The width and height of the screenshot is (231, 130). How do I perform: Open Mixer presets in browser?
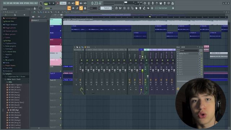coord(10,34)
